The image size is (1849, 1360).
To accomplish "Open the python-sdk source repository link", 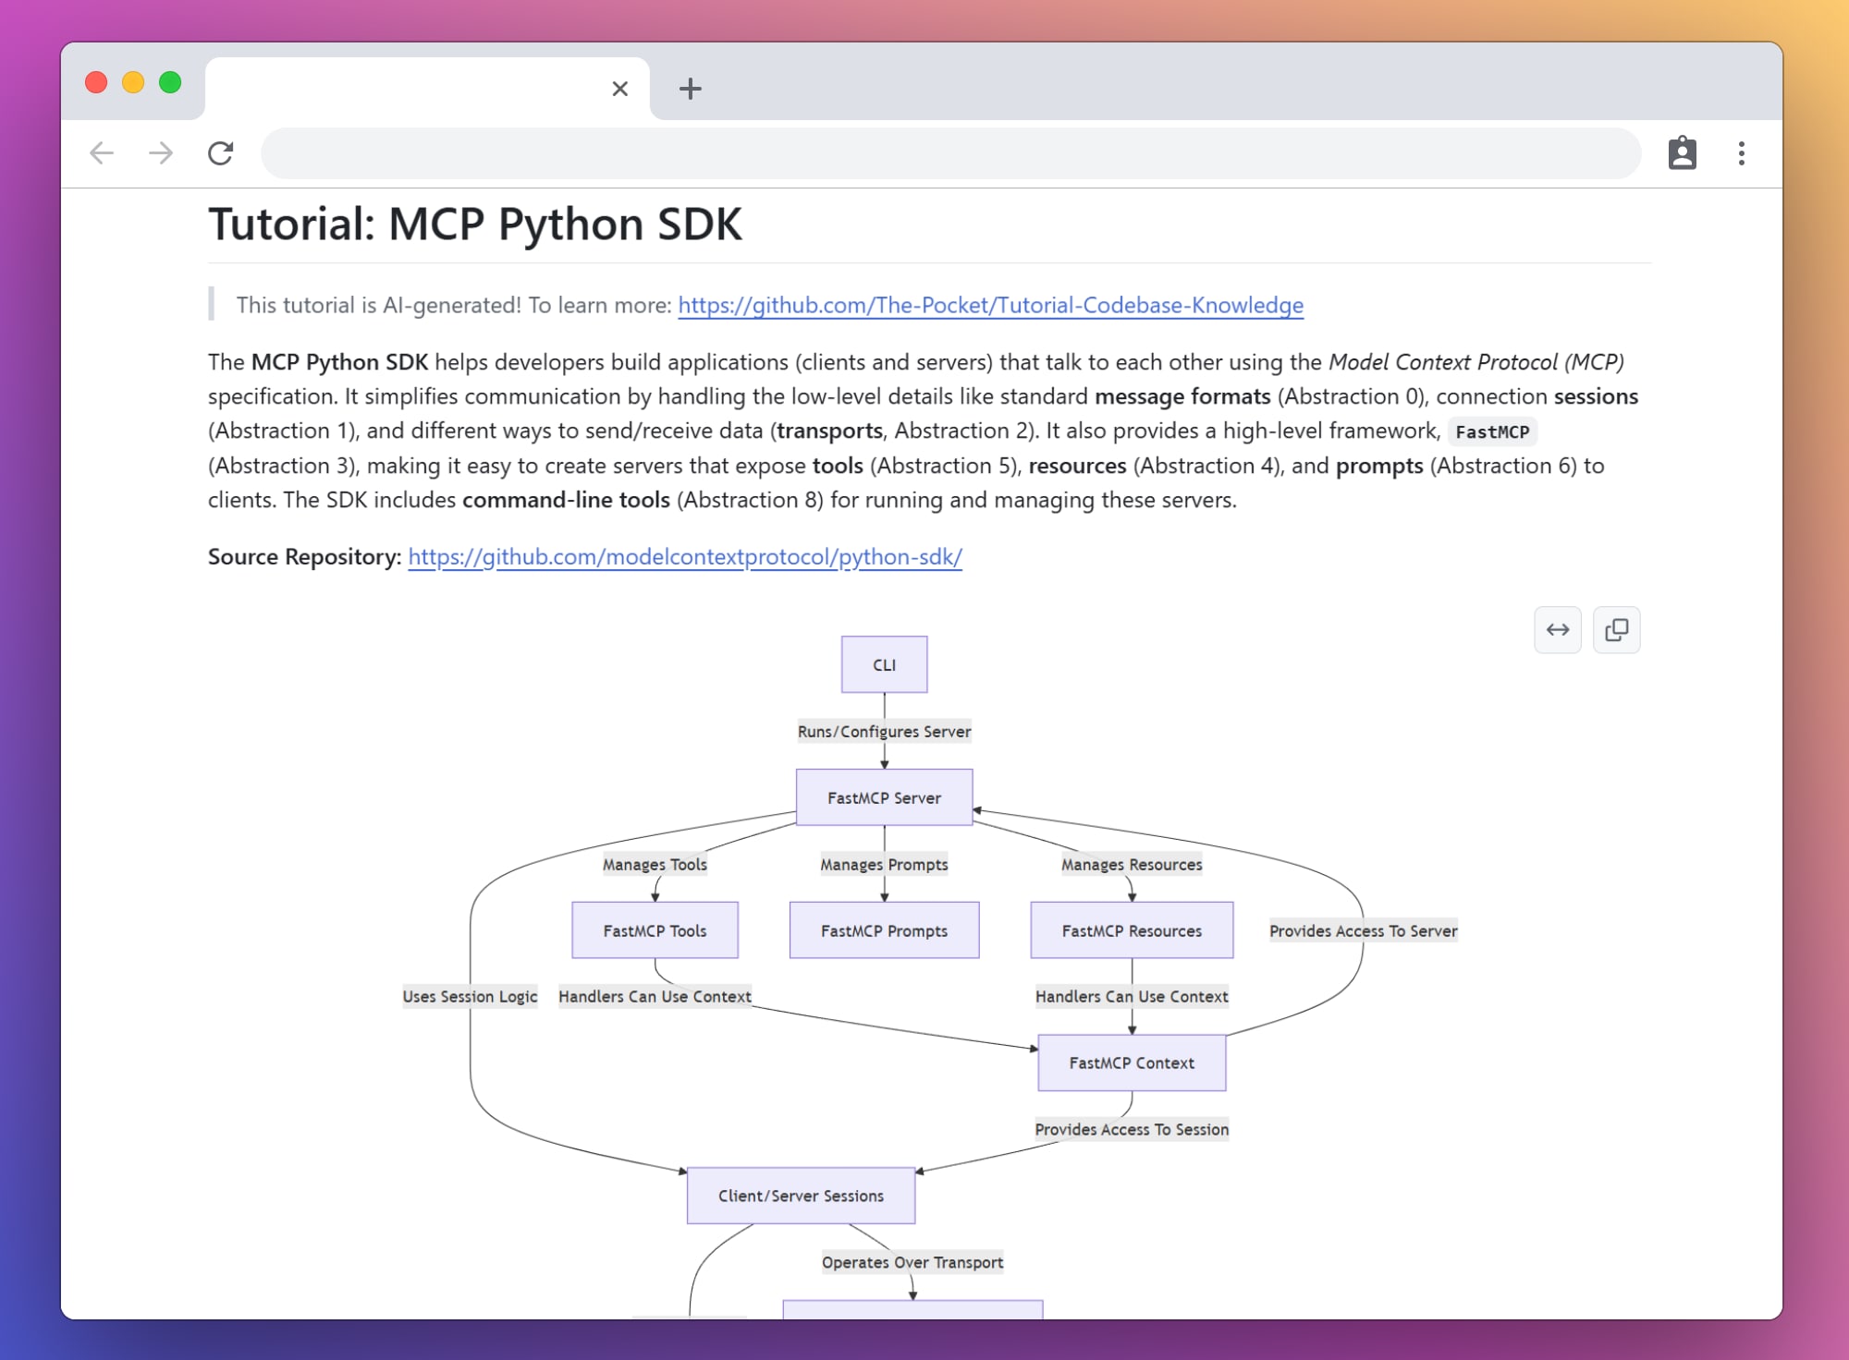I will 684,557.
